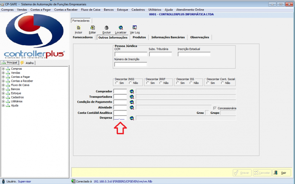
Task: Click the Bancos tree node icon
Action: point(8,89)
